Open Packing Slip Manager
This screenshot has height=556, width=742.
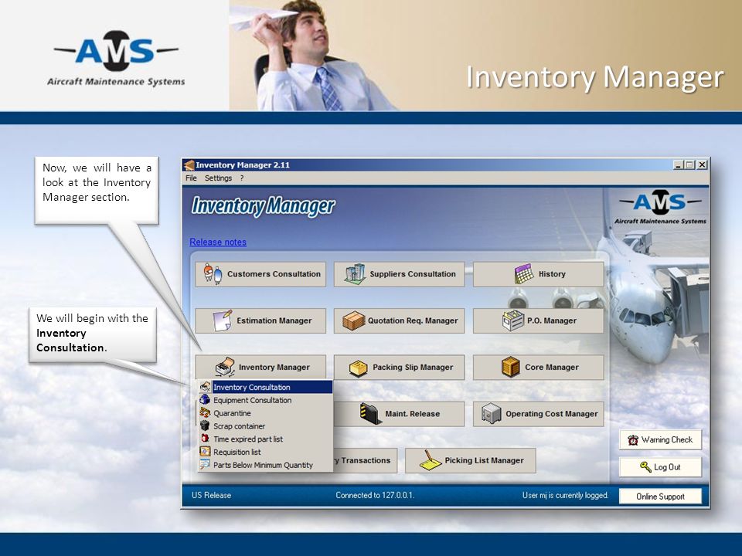tap(399, 368)
